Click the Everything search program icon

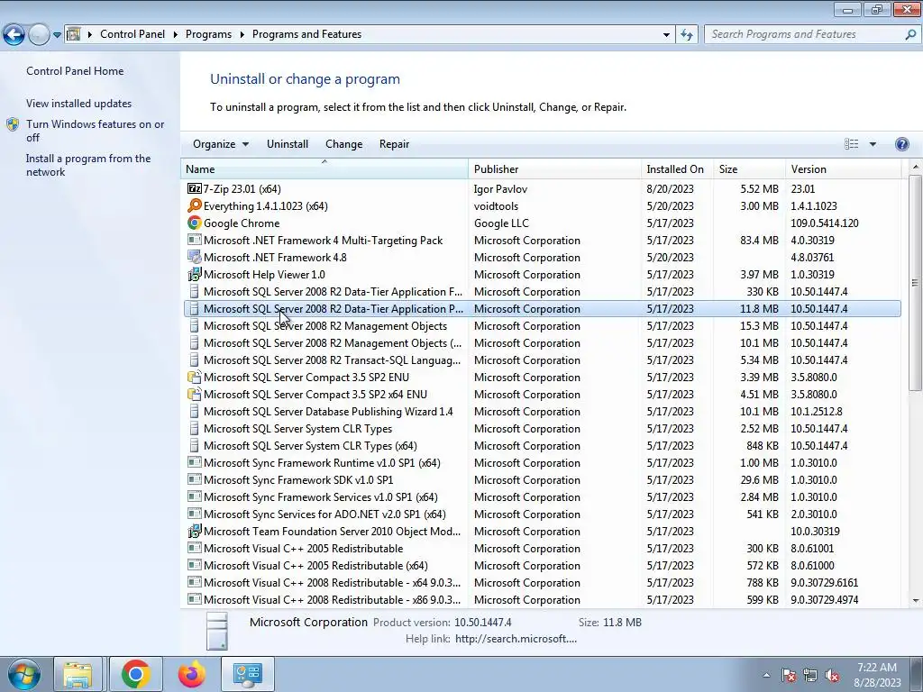pyautogui.click(x=195, y=206)
